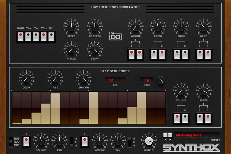
Task: Toggle the LFO SYNC button
Action: pyautogui.click(x=21, y=37)
